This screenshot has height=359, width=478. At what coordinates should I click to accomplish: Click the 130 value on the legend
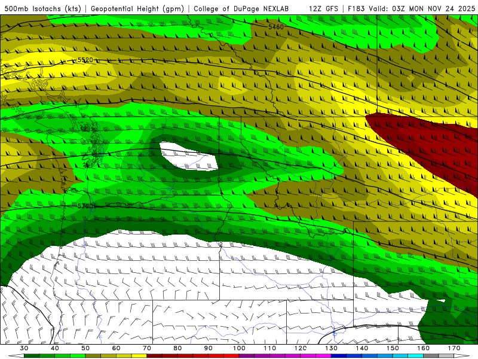332,348
